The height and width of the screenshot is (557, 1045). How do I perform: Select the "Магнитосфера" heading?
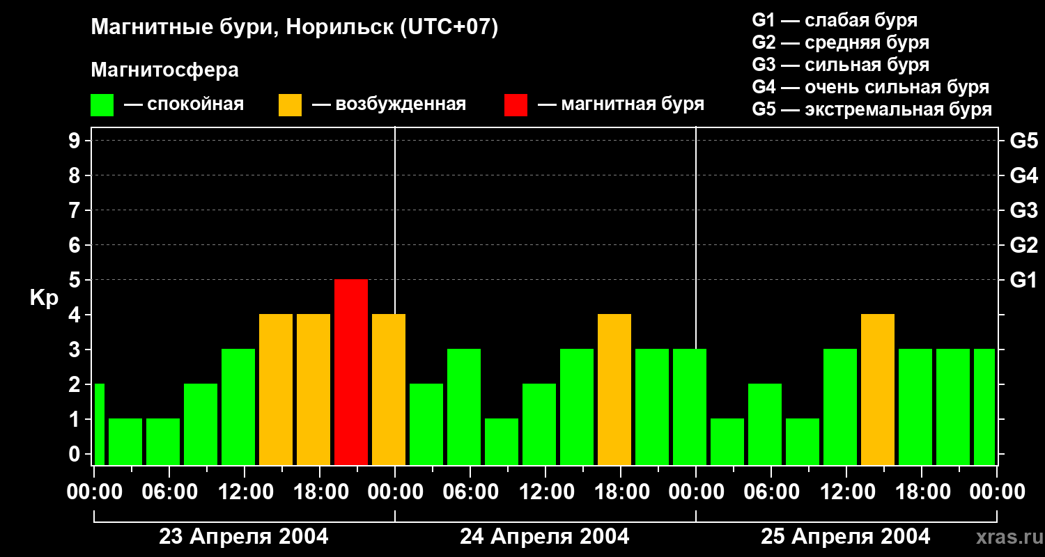pyautogui.click(x=164, y=70)
